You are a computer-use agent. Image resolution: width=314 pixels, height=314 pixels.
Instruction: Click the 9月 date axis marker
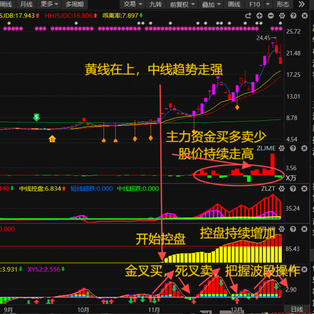pos(8,310)
